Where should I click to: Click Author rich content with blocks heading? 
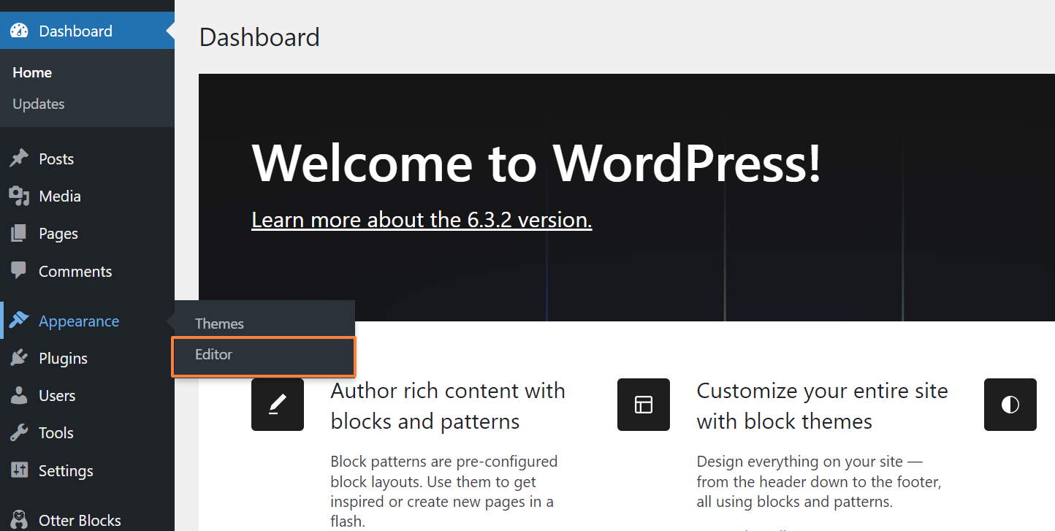click(x=448, y=406)
